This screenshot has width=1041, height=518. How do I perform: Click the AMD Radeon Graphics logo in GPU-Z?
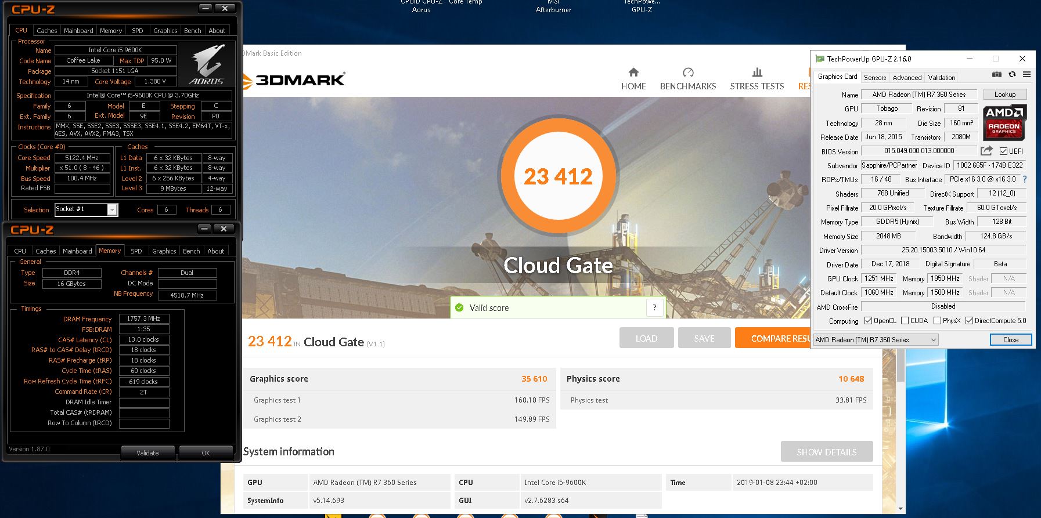pos(1004,122)
